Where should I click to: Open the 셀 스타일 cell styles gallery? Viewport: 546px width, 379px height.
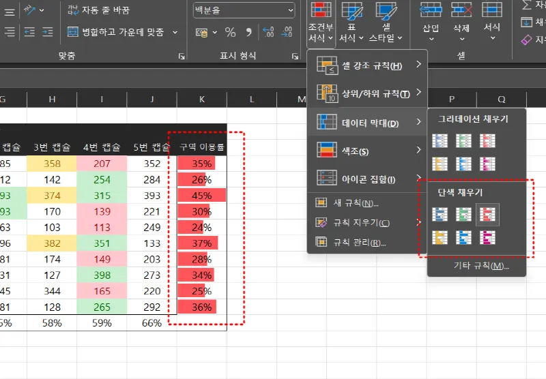(x=386, y=23)
